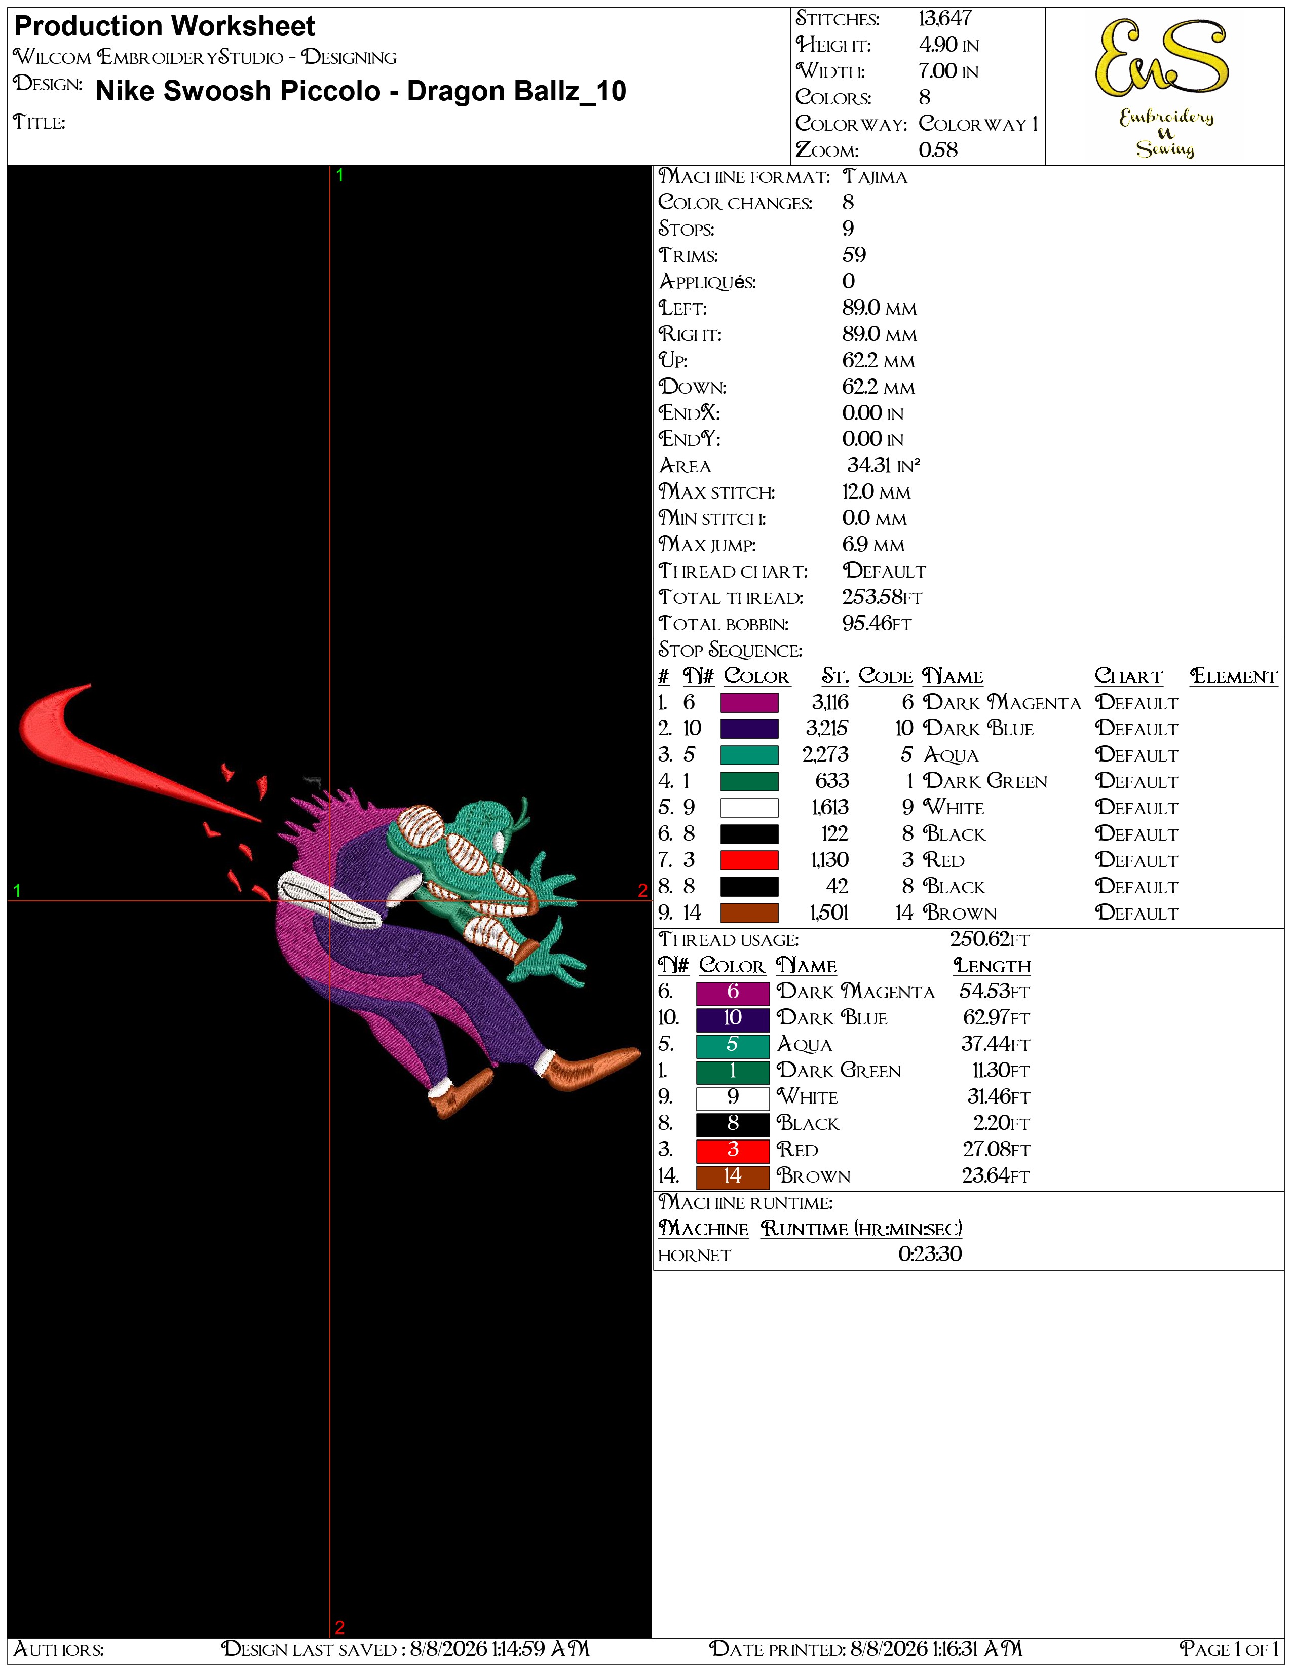The height and width of the screenshot is (1672, 1292).
Task: Click the max stitch value "12.0 mm"
Action: 877,492
